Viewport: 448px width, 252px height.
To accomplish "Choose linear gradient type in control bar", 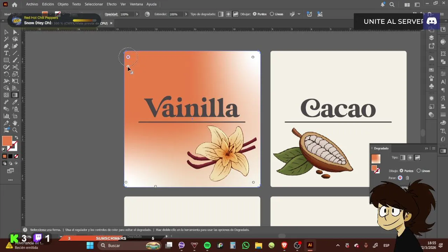I will pos(221,14).
